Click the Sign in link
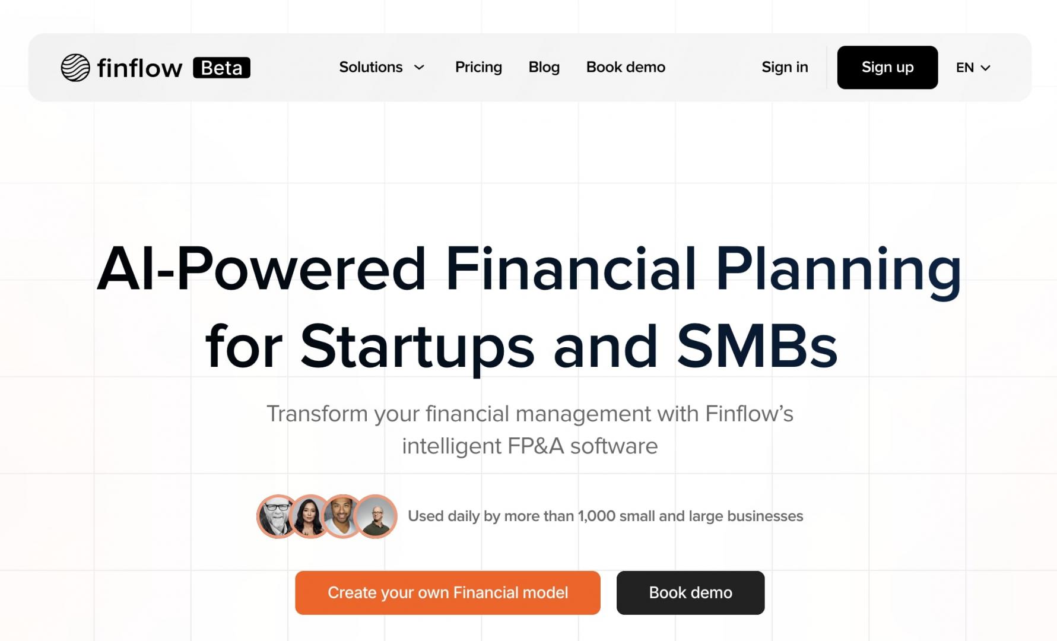 click(x=785, y=67)
